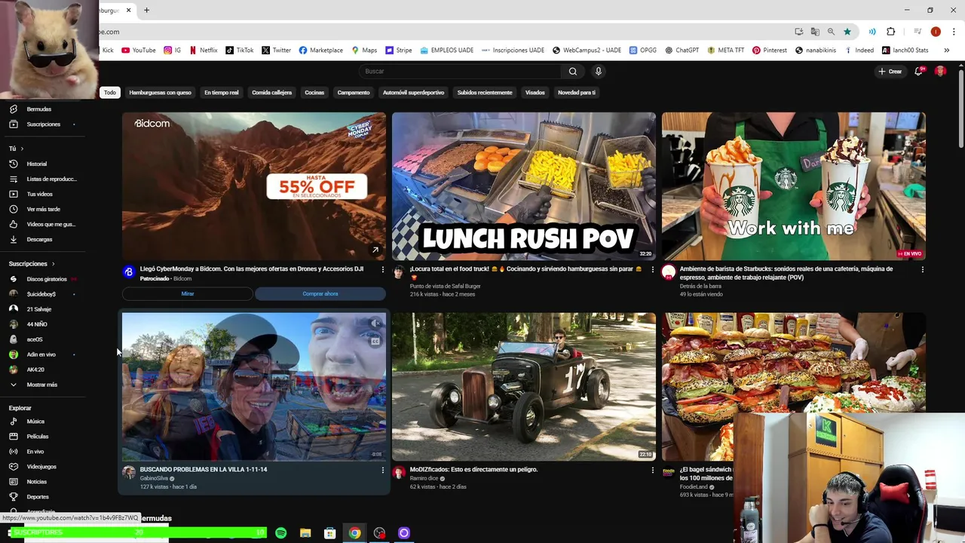Select the Novedad para ti chip
The width and height of the screenshot is (965, 543).
(x=577, y=93)
